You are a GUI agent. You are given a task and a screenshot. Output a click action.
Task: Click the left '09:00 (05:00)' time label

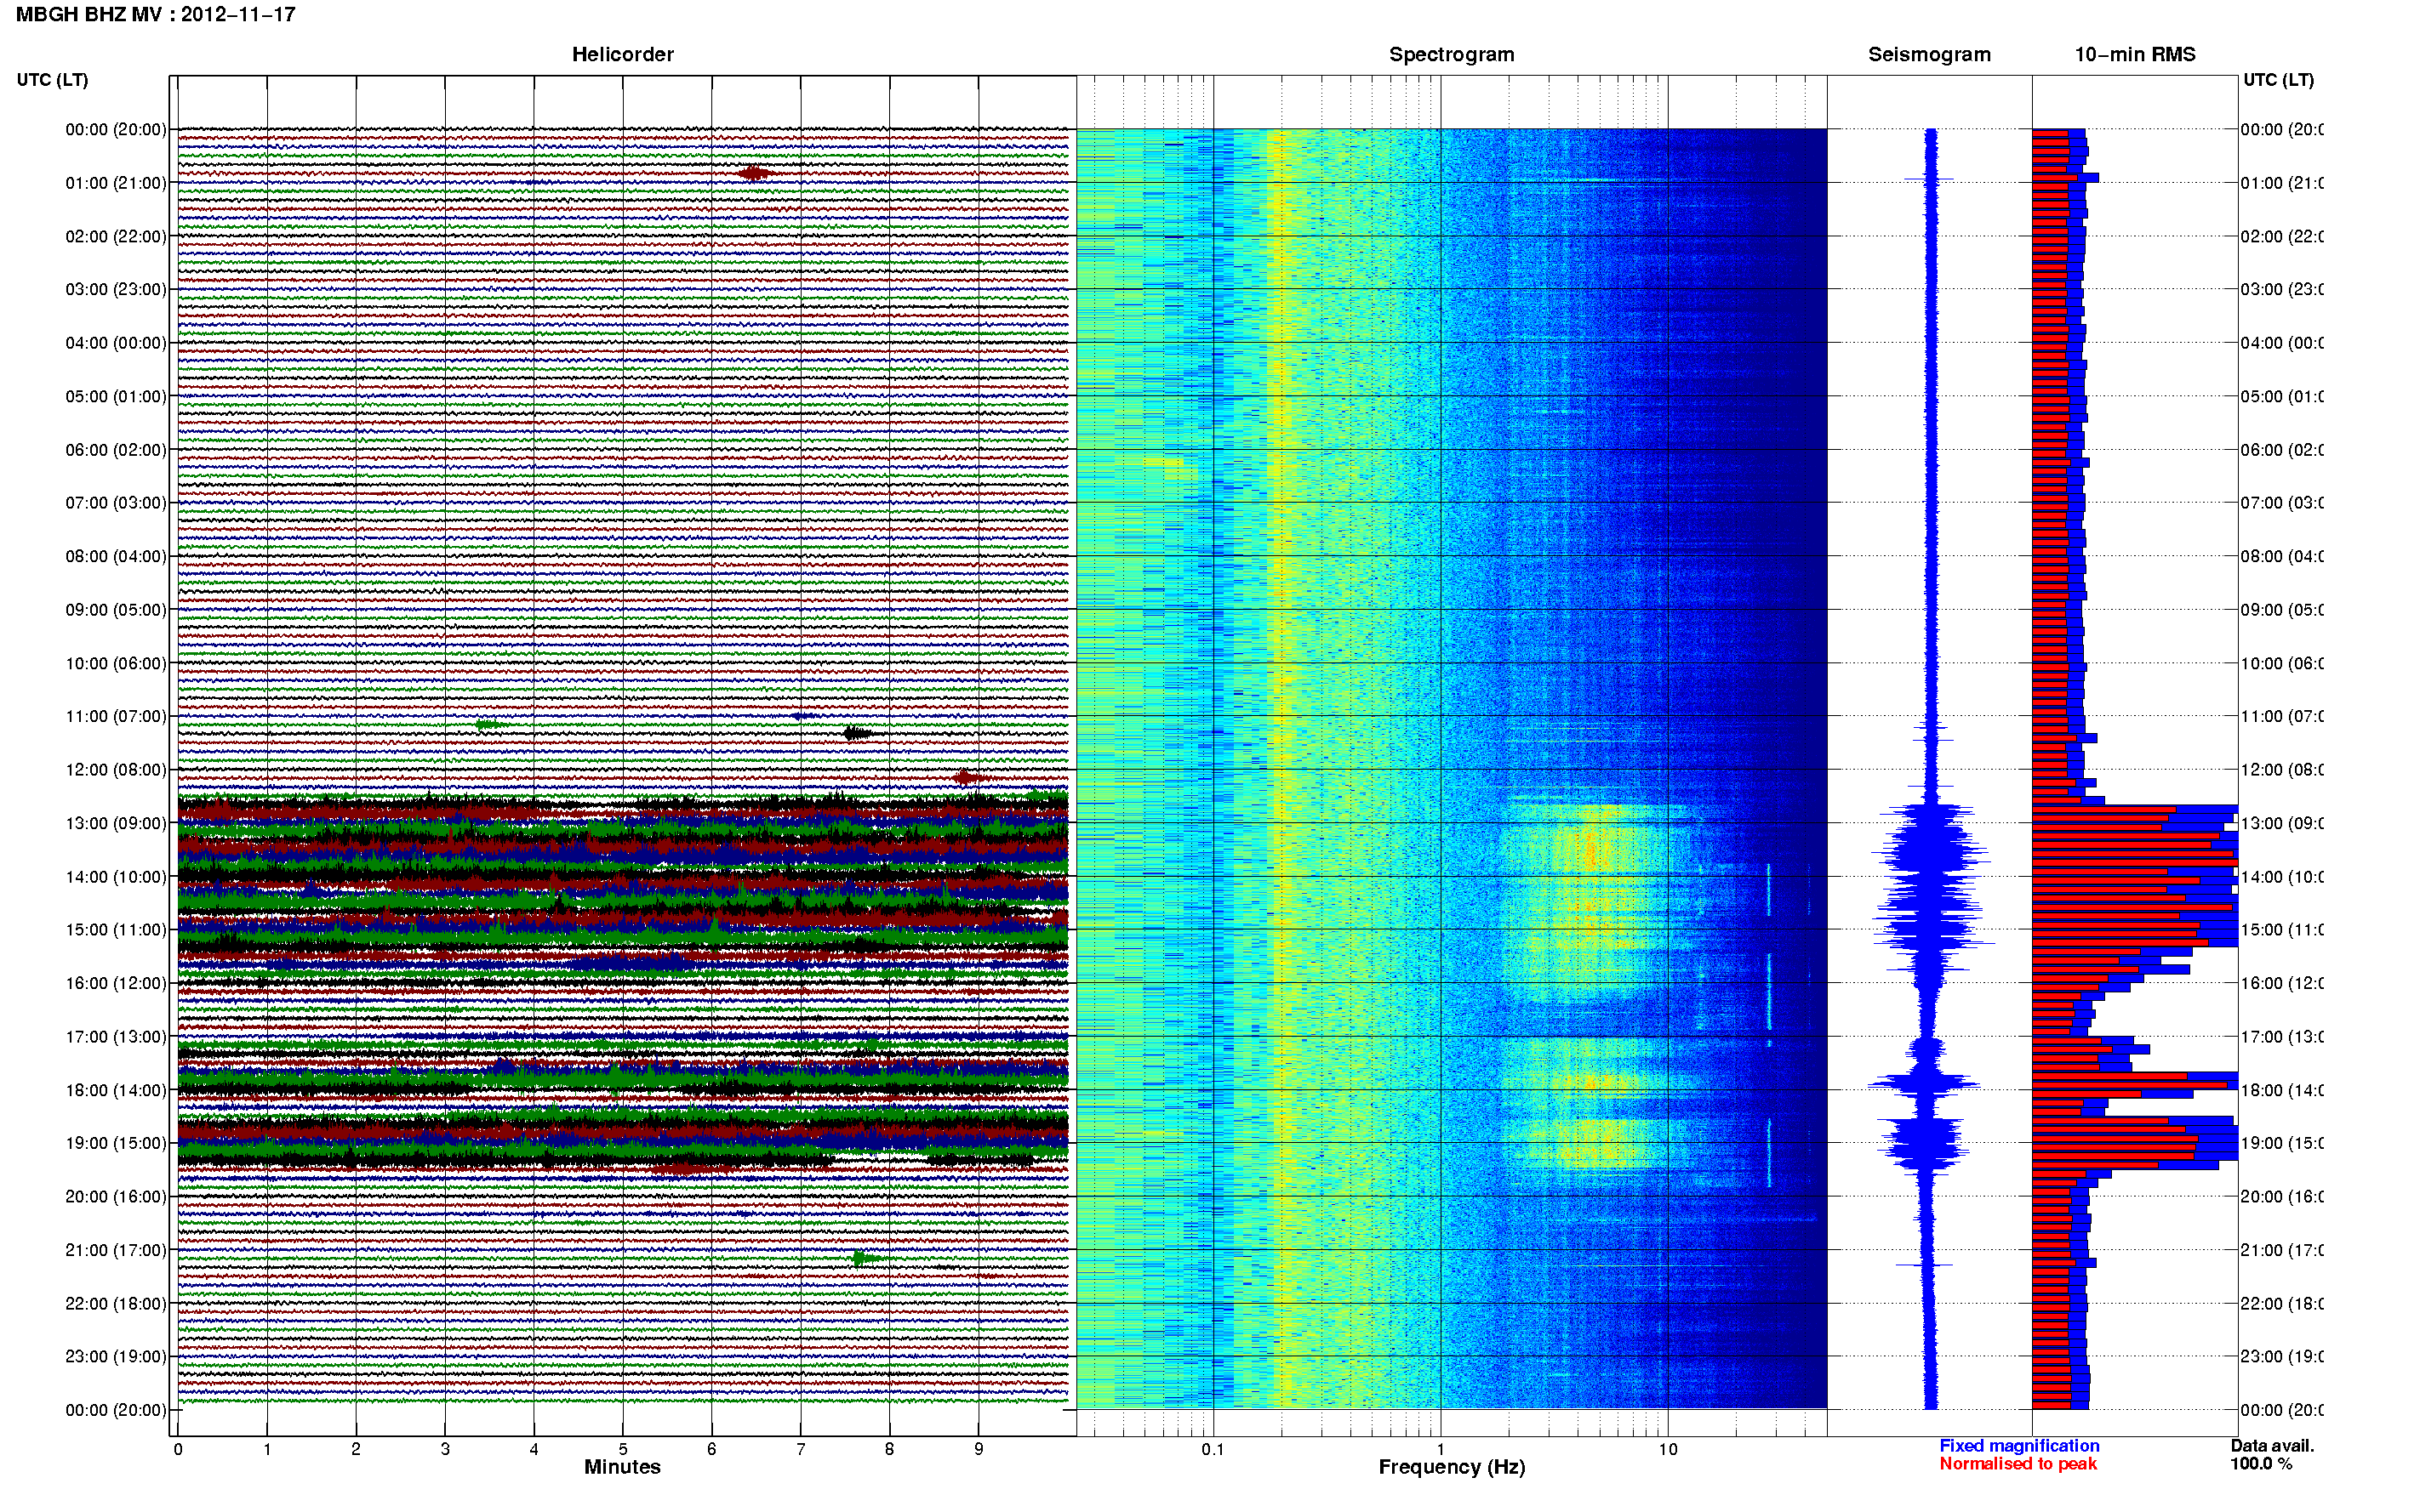click(x=116, y=610)
